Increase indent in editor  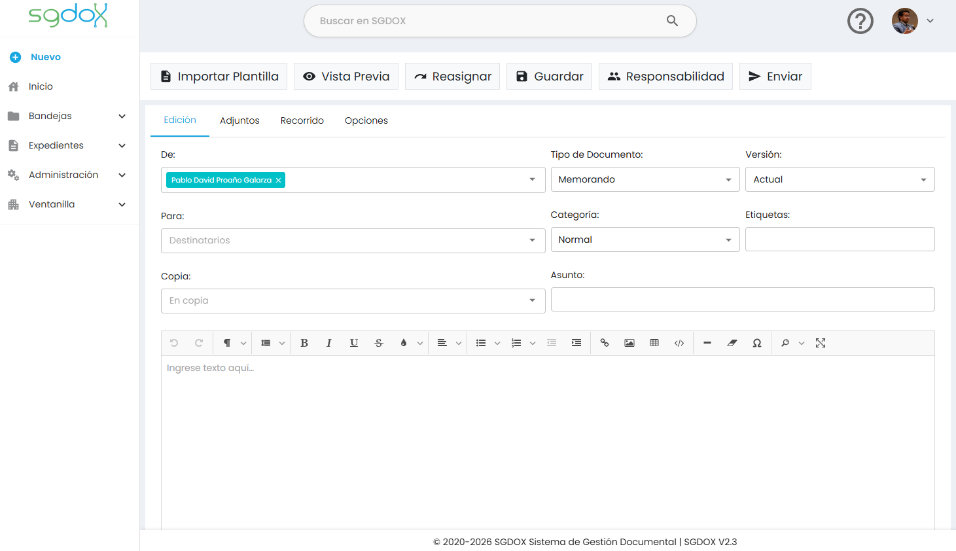click(x=576, y=343)
